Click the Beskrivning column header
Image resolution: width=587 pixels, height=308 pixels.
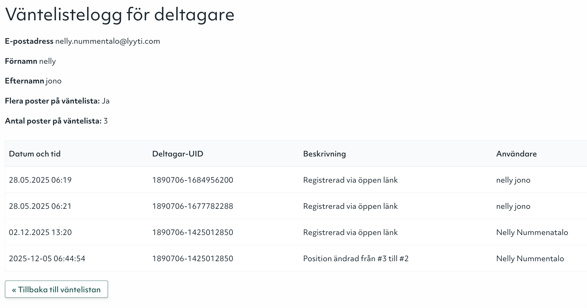(x=324, y=154)
